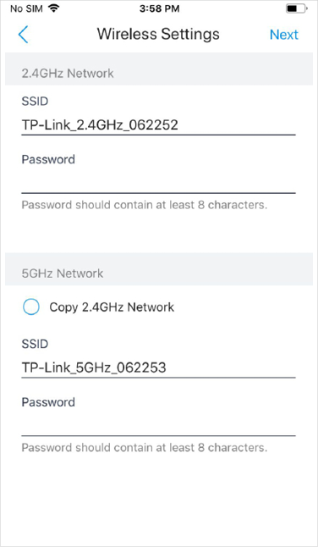This screenshot has height=547, width=318.
Task: Edit the 2.4GHz SSID field
Action: click(158, 124)
